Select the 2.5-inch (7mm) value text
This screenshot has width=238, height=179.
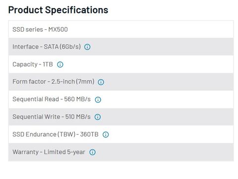73,82
